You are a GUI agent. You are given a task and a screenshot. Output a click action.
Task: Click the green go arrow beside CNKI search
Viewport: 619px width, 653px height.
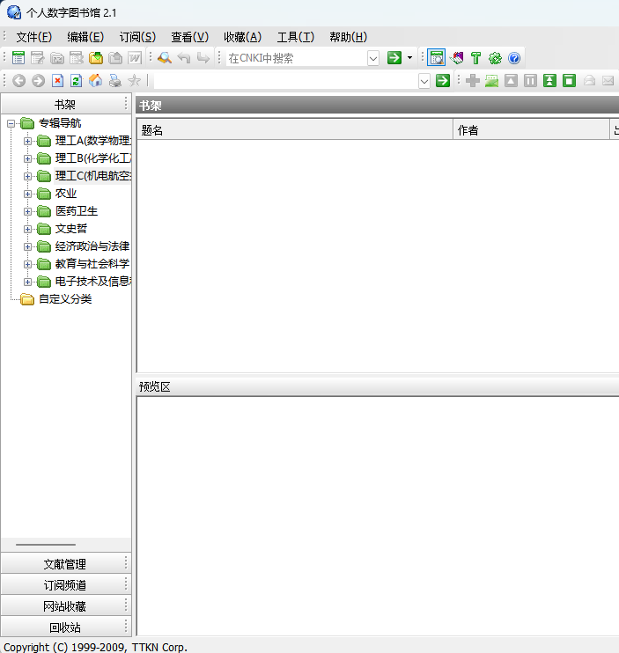394,58
